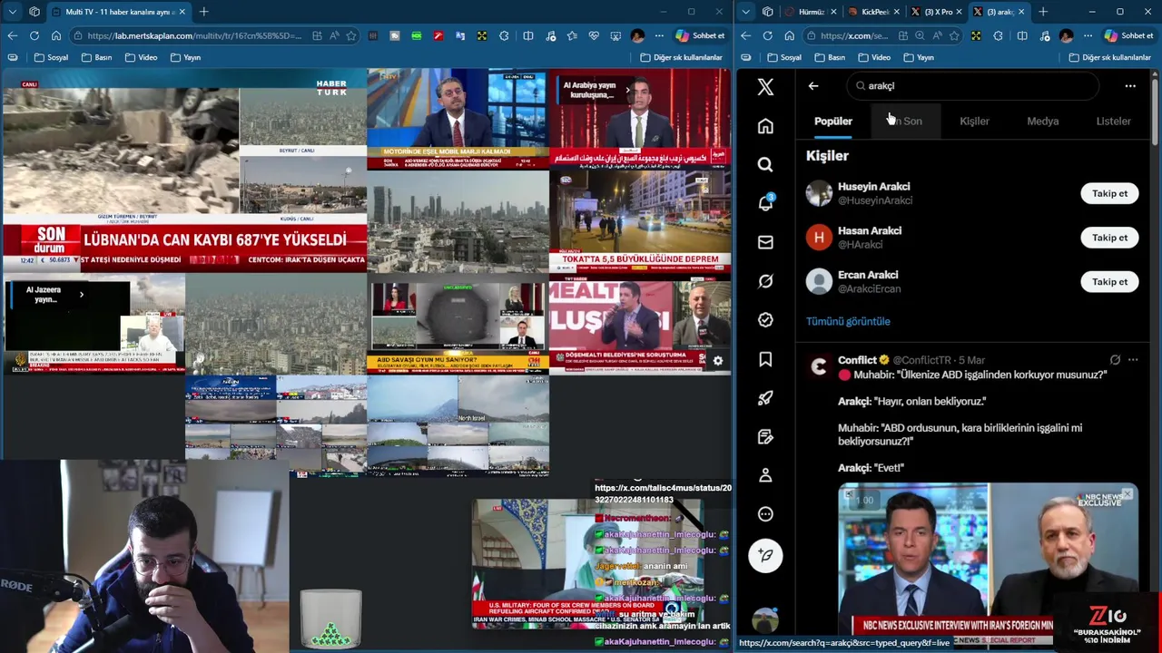The width and height of the screenshot is (1162, 653).
Task: Go home in Multi TV browser window
Action: click(x=56, y=35)
